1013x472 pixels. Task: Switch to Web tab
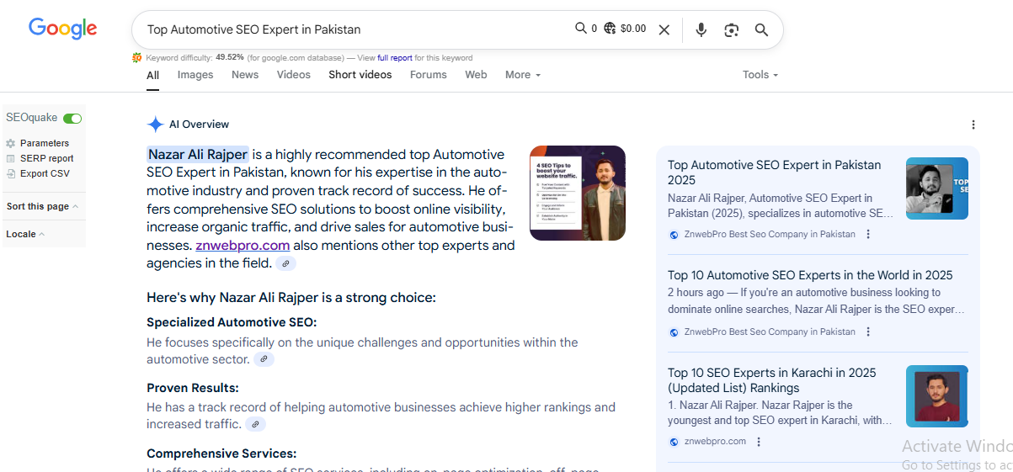click(476, 75)
